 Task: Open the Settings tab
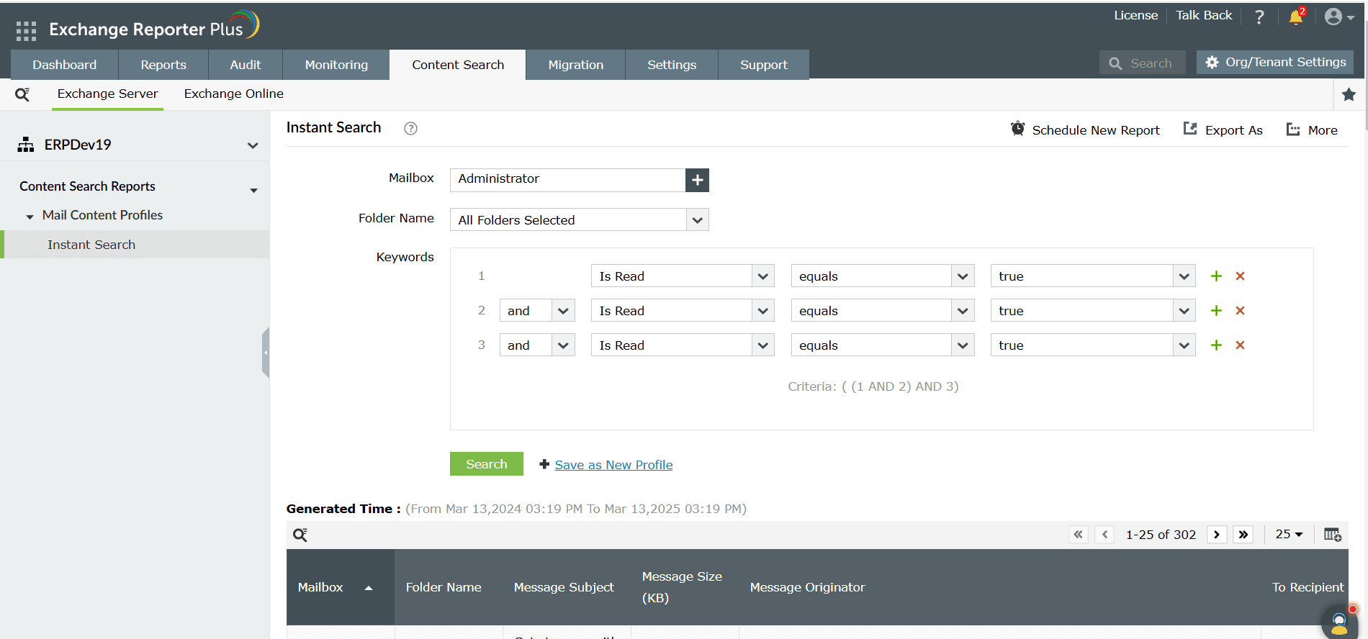[x=672, y=65]
